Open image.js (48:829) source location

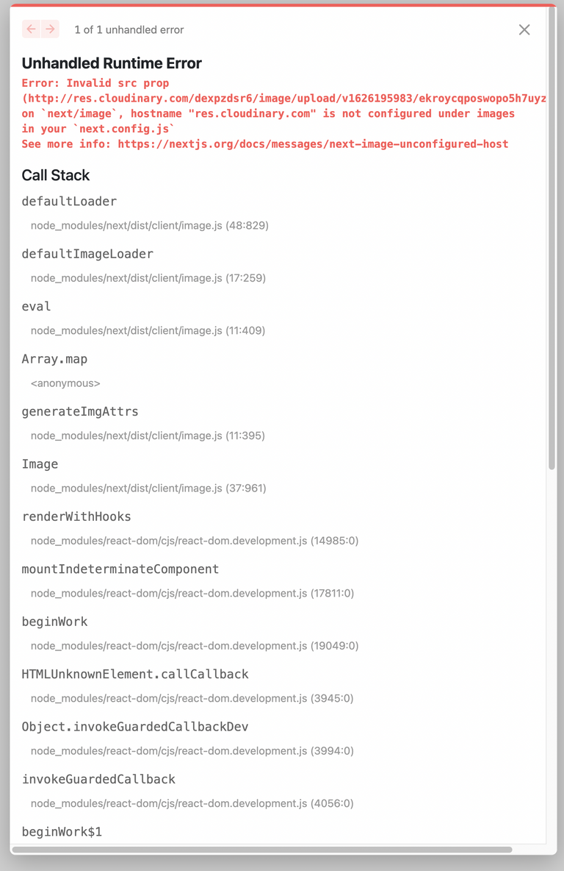(x=150, y=226)
